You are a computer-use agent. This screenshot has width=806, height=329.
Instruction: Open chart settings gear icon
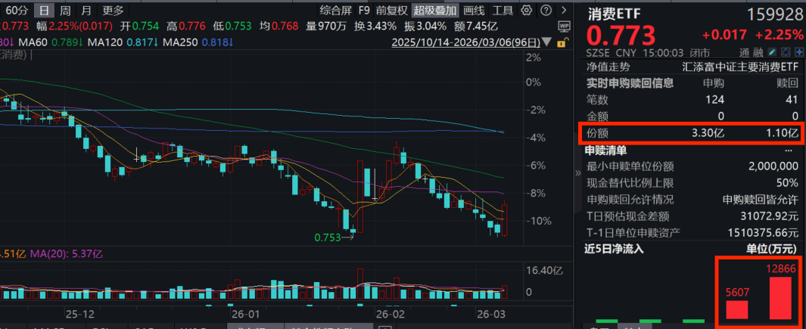pos(527,11)
